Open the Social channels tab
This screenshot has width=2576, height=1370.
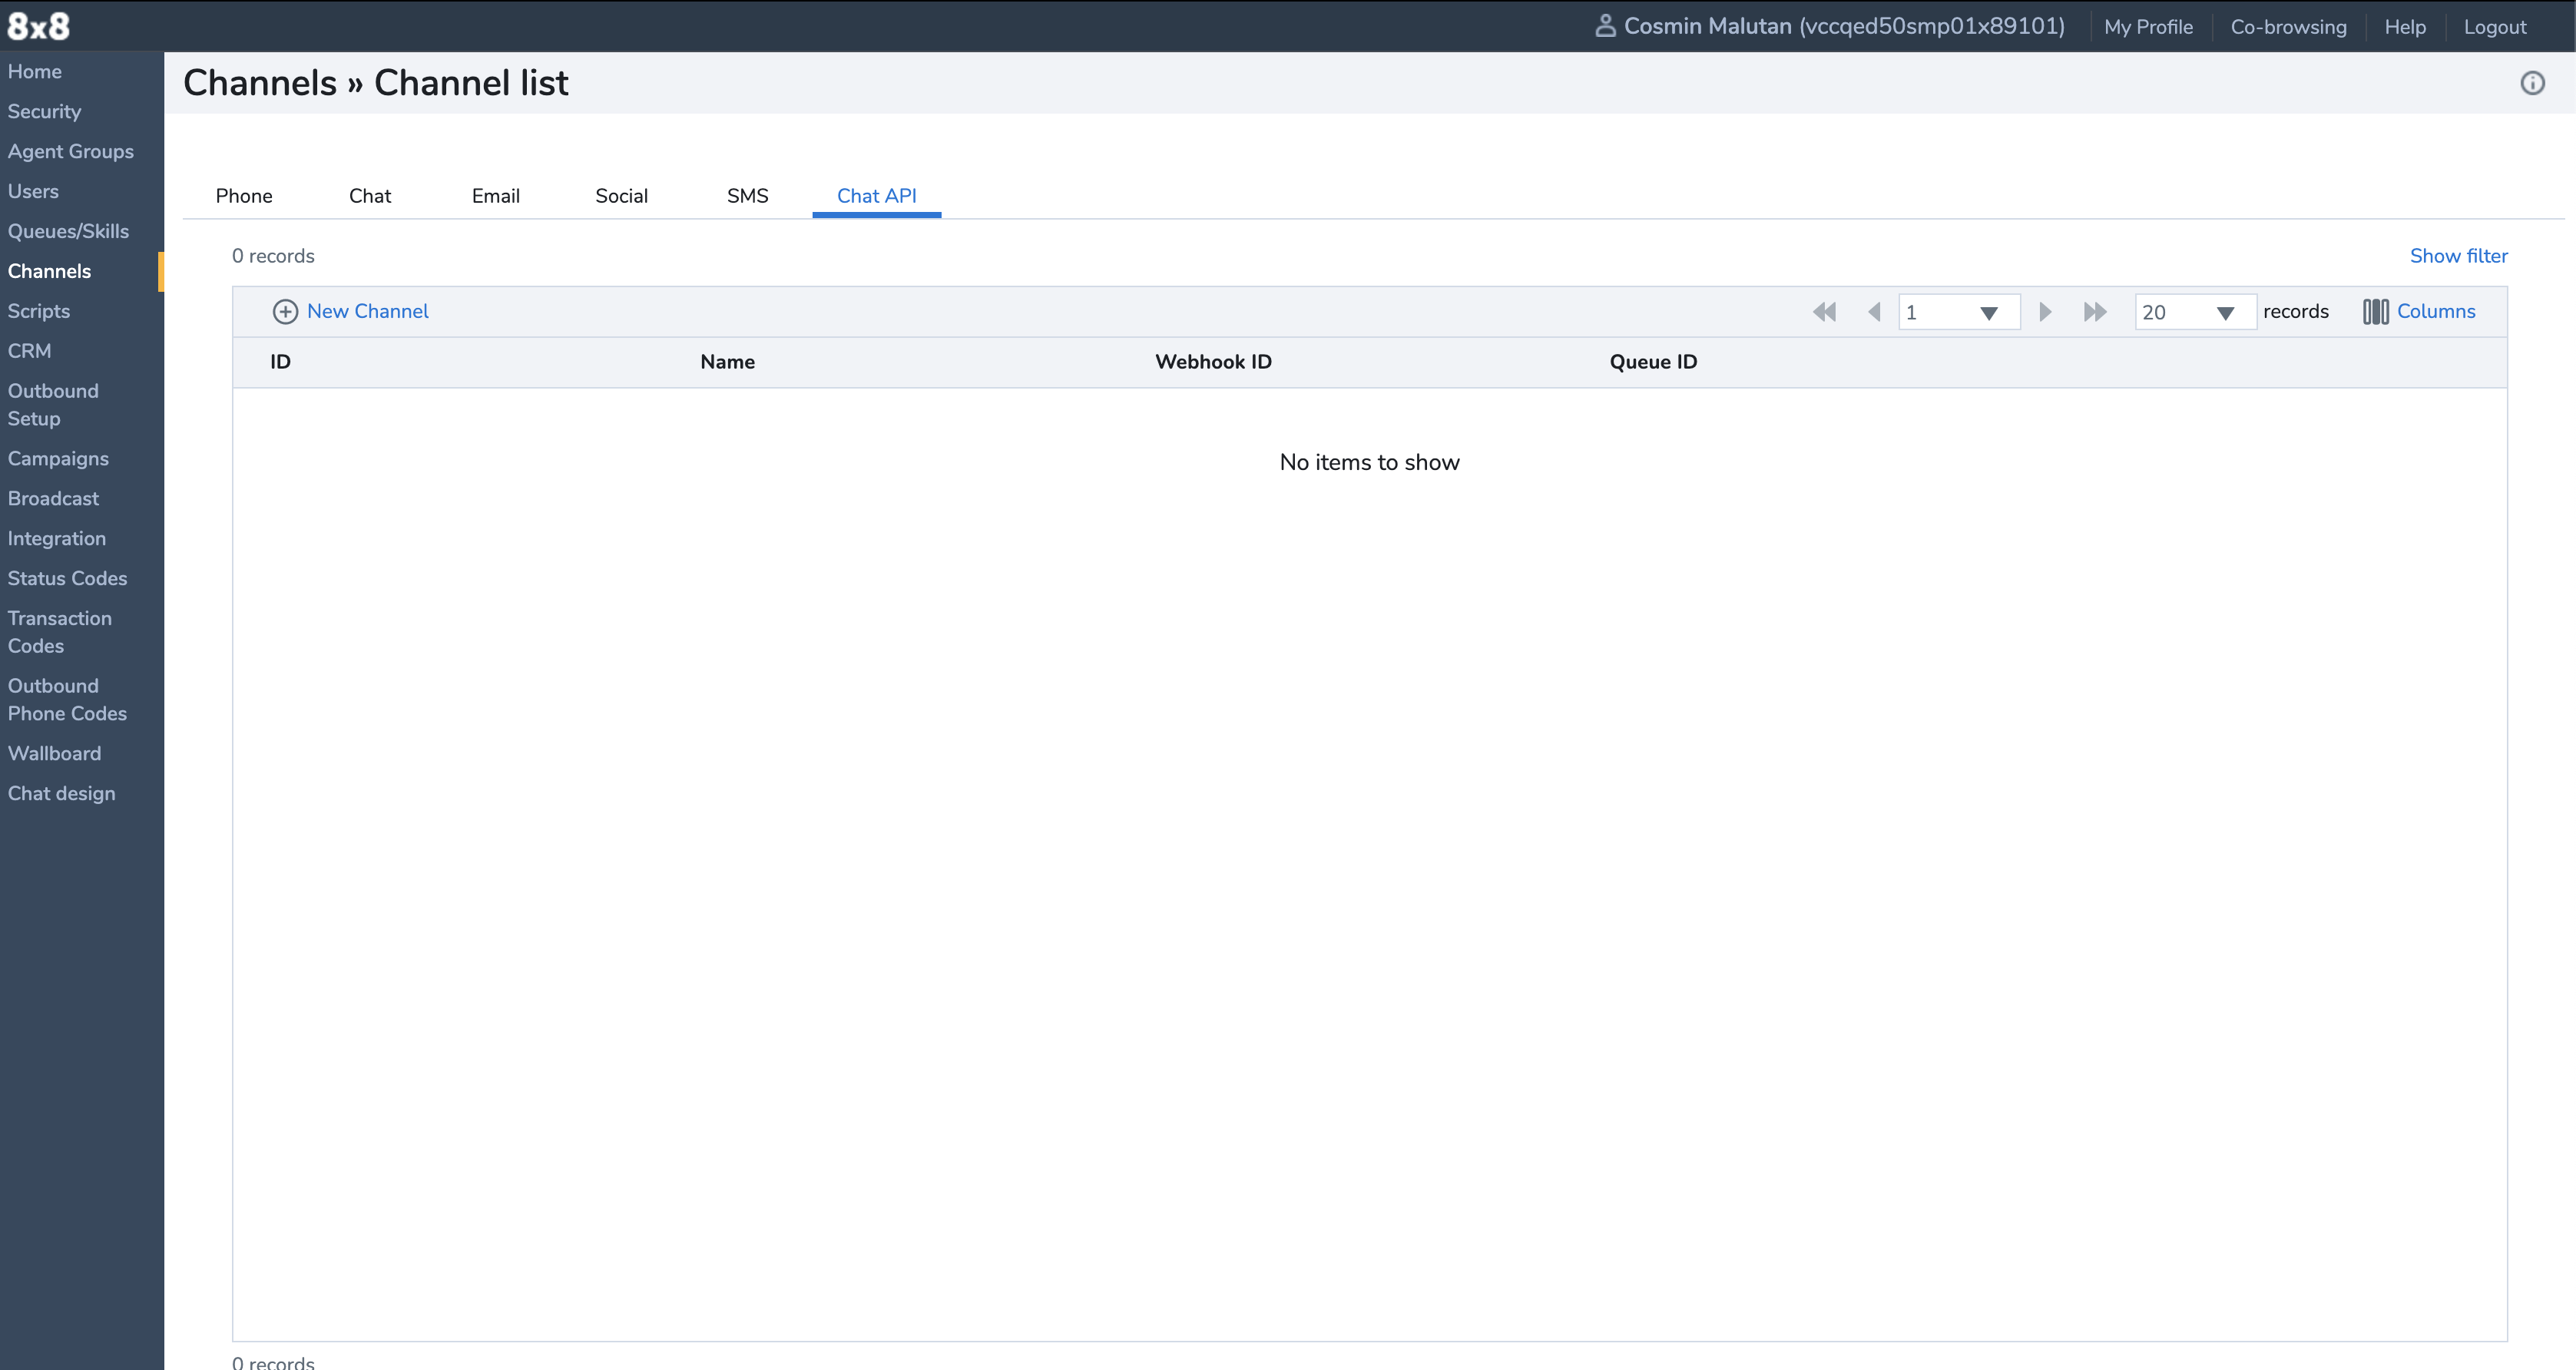[621, 196]
